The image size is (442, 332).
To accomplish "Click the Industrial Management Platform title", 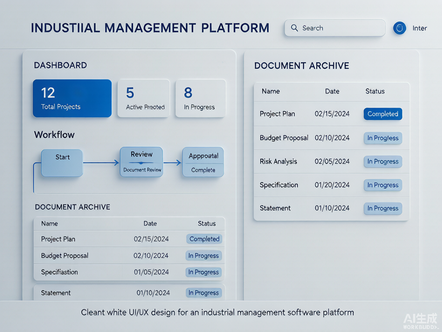I will click(150, 28).
